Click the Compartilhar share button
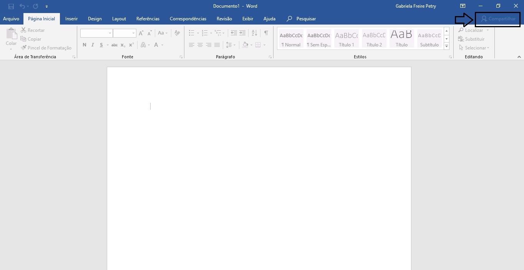 pos(498,19)
